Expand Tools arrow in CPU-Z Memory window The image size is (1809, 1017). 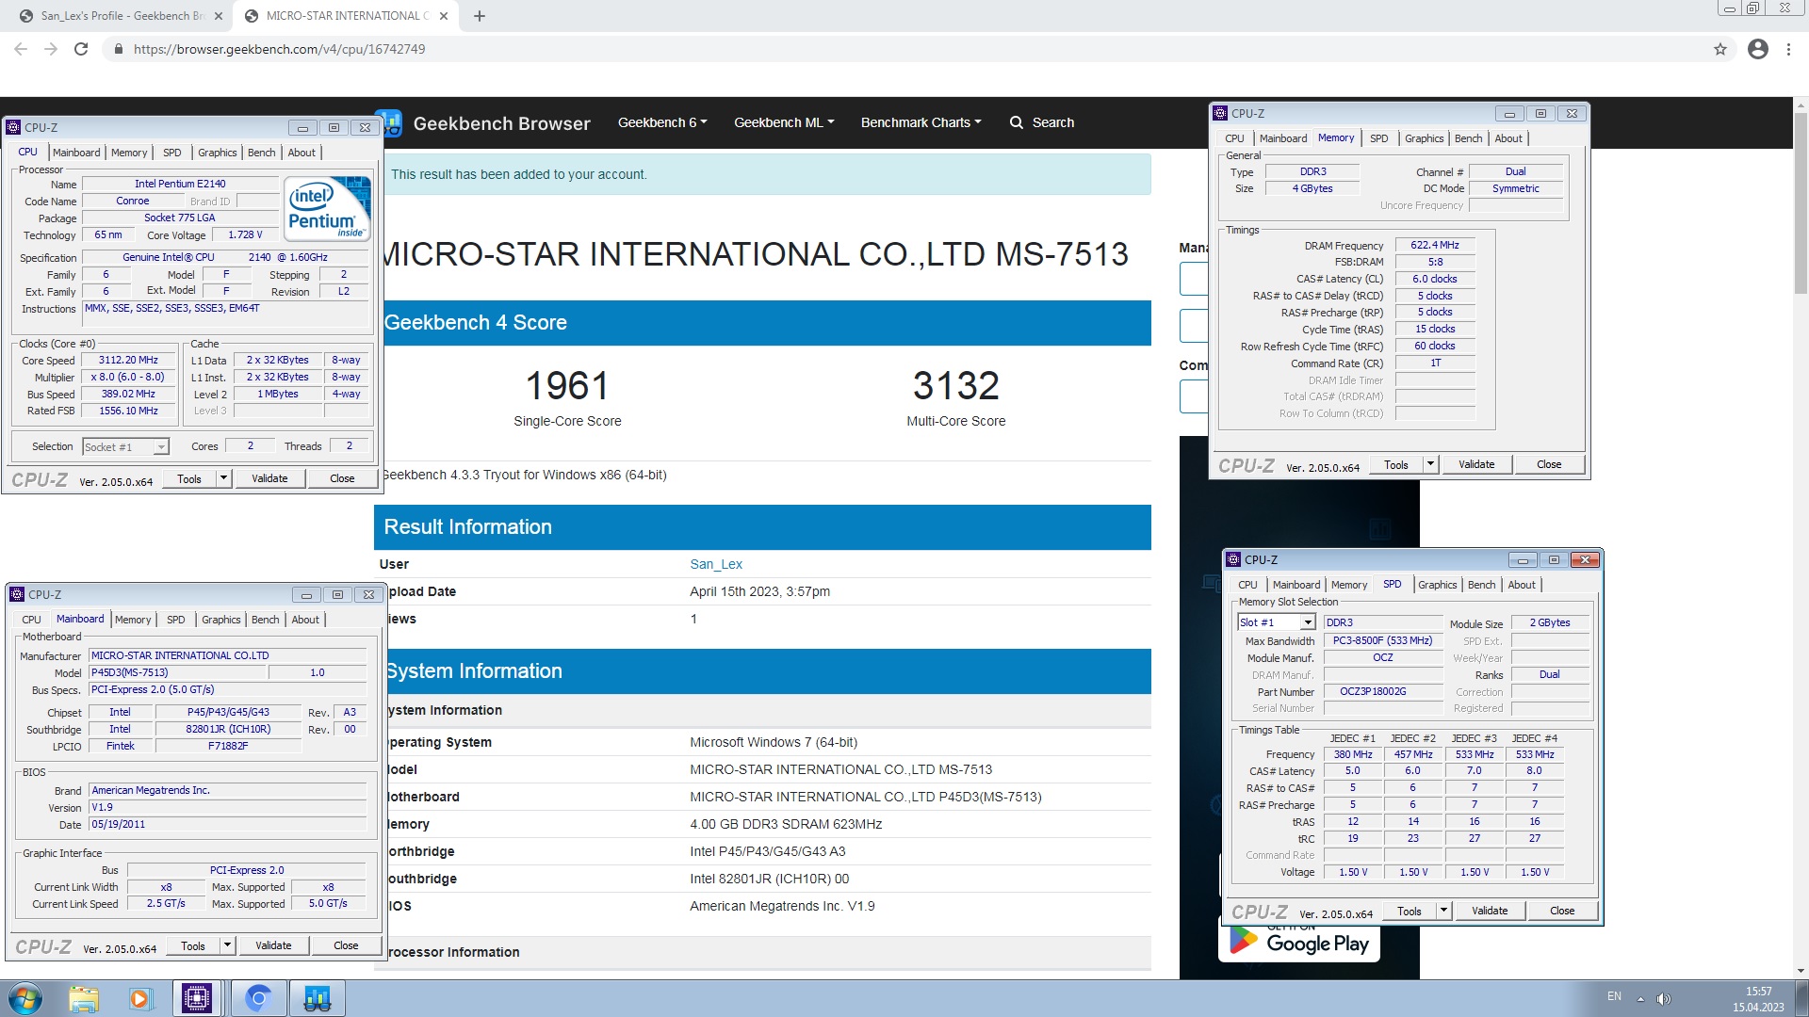(1430, 464)
